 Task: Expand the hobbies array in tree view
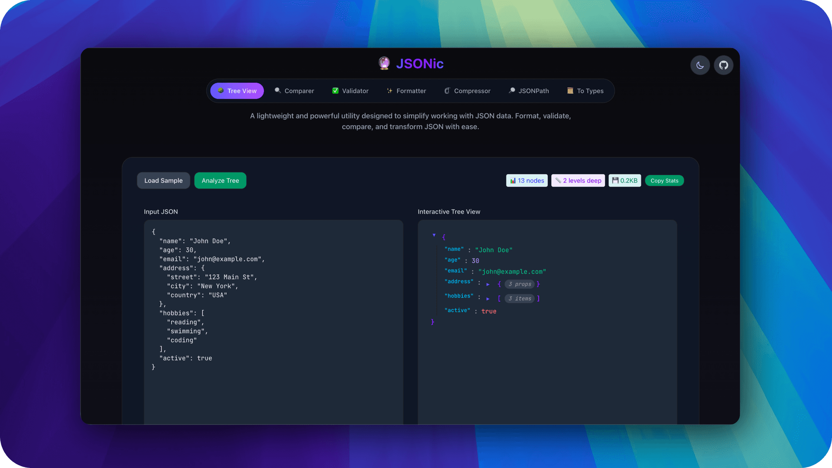point(488,299)
